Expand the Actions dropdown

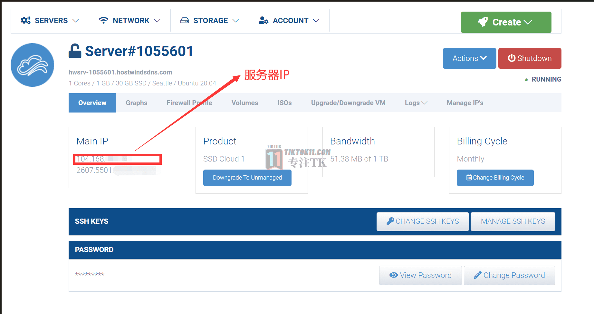point(469,58)
